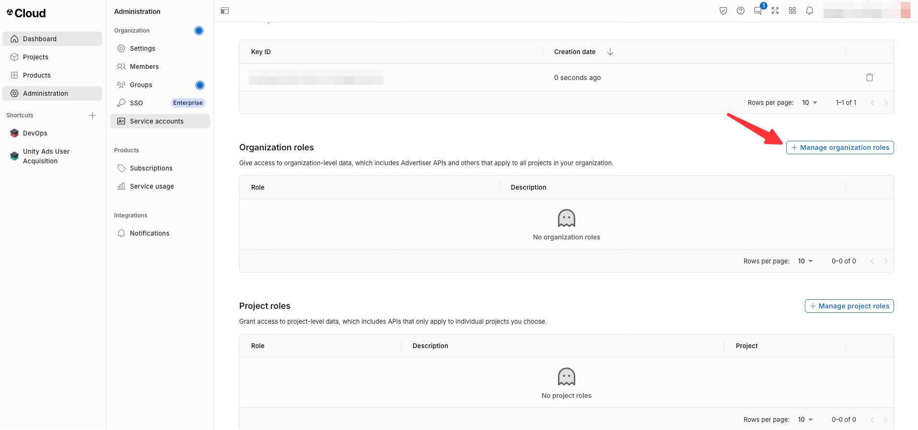
Task: Select Service accounts
Action: point(160,121)
